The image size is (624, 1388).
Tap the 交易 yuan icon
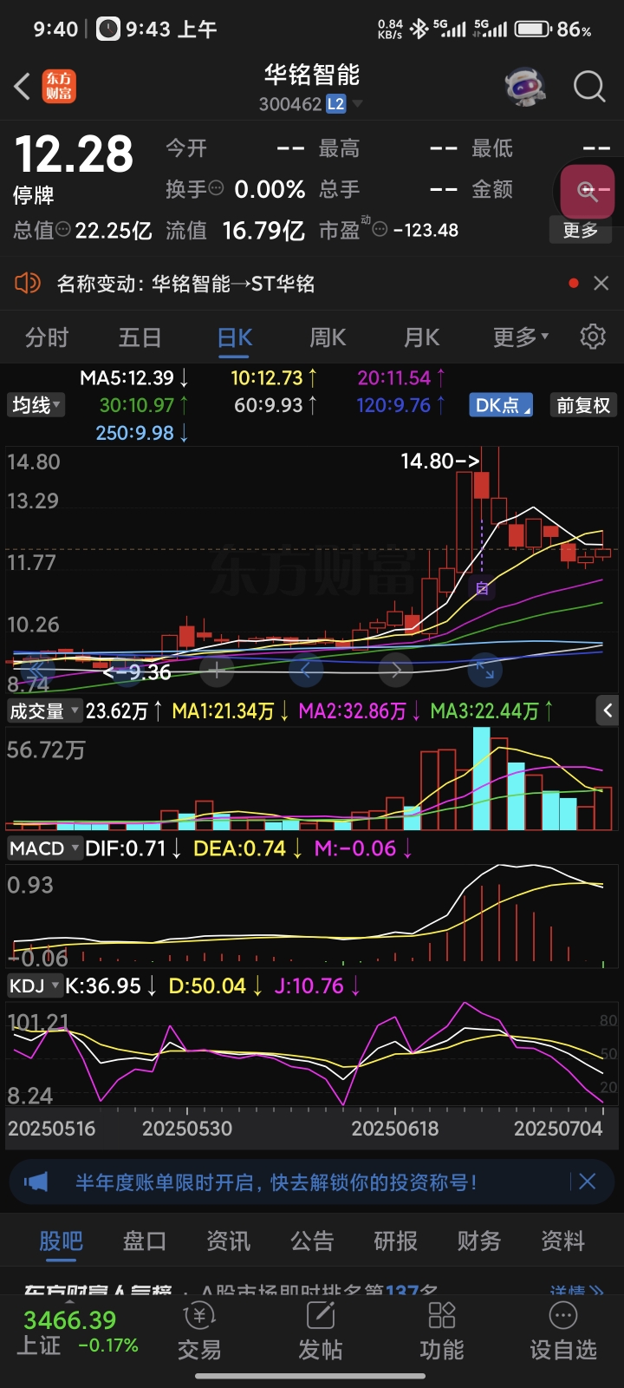[x=199, y=1316]
